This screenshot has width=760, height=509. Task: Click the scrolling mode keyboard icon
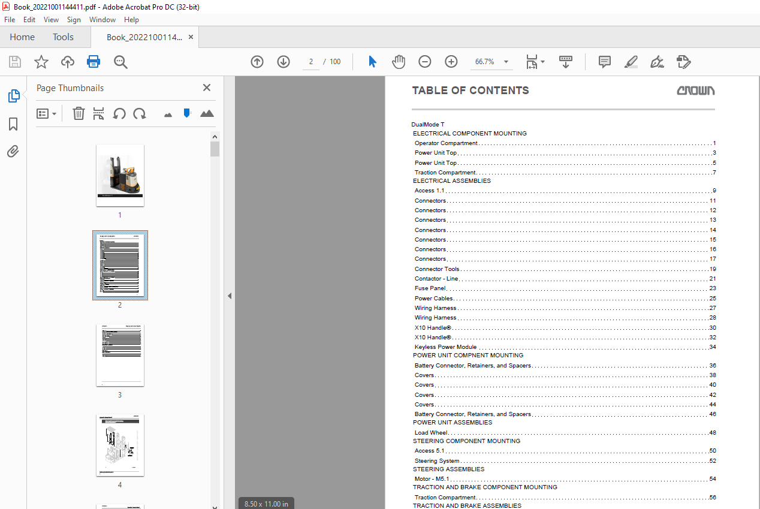tap(566, 62)
